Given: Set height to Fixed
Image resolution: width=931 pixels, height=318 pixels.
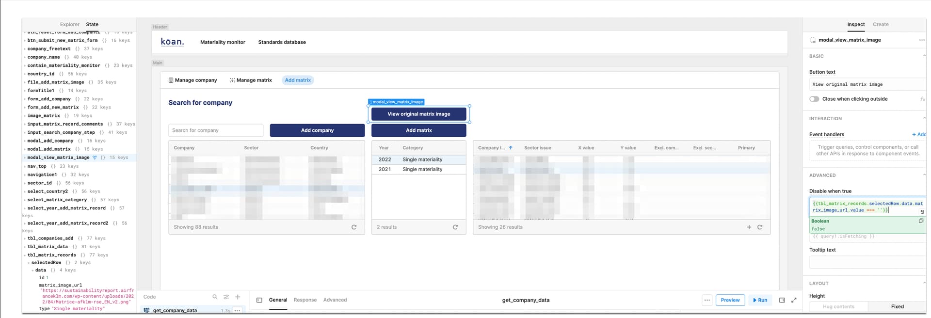Looking at the screenshot, I should coord(897,306).
